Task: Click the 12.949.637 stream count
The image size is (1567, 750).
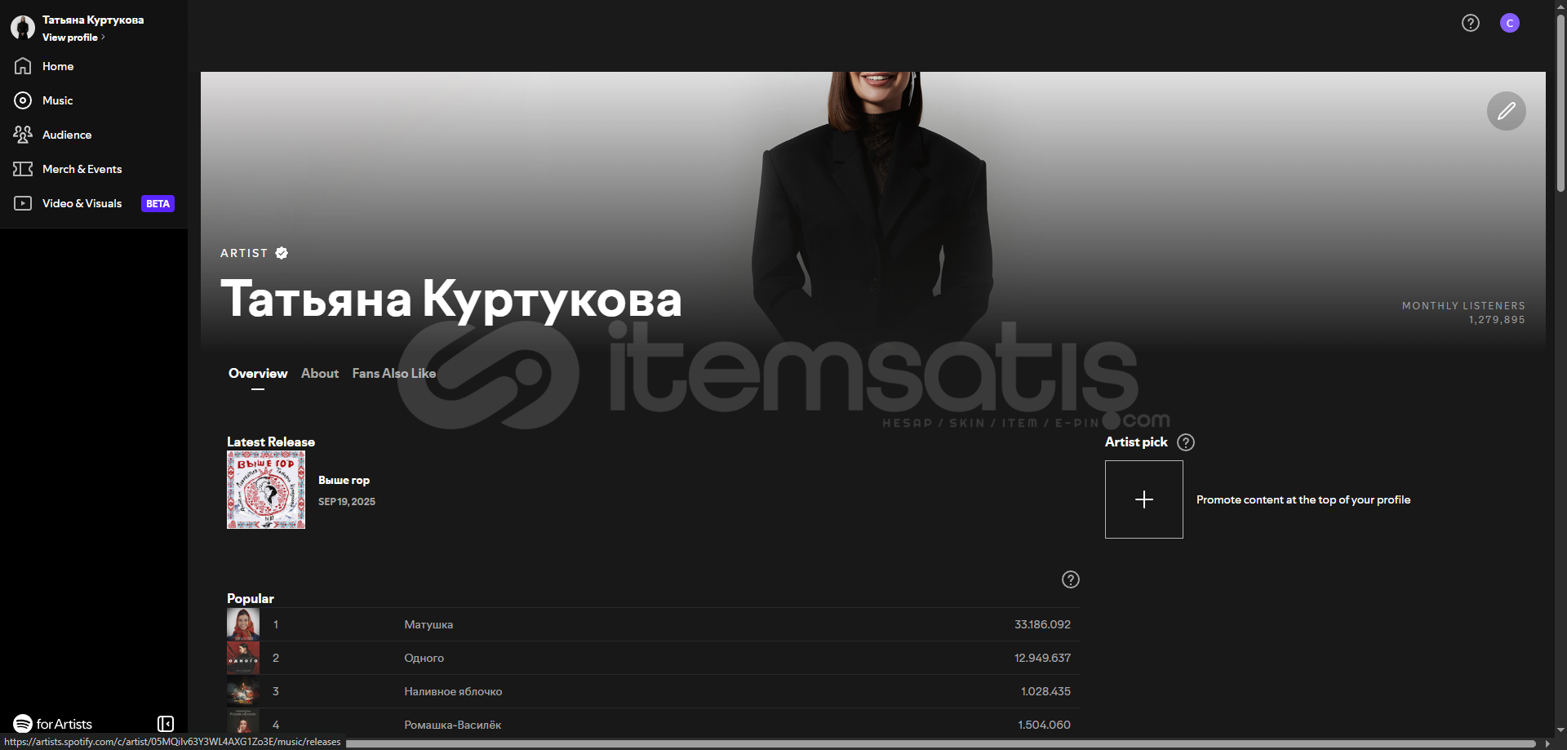Action: 1042,658
